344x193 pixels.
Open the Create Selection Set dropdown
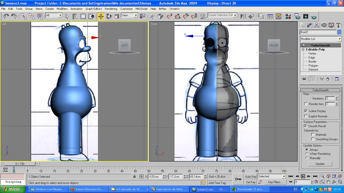[x=235, y=15]
